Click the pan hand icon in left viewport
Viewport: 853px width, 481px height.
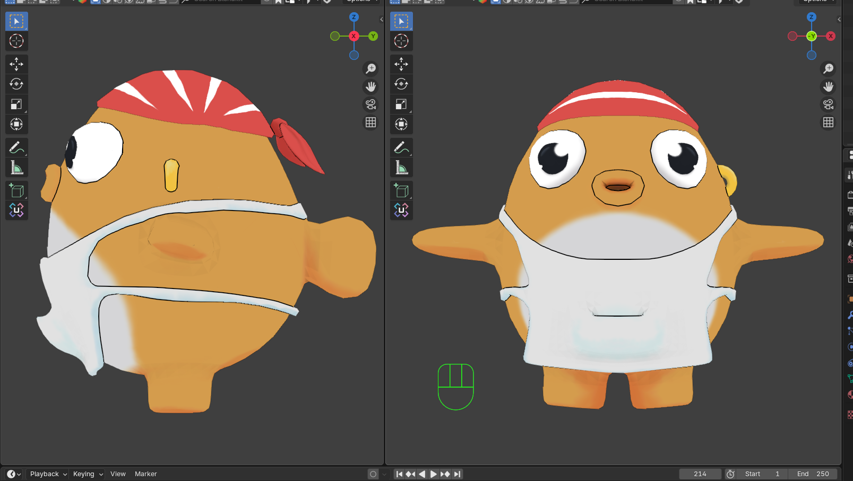[x=371, y=86]
